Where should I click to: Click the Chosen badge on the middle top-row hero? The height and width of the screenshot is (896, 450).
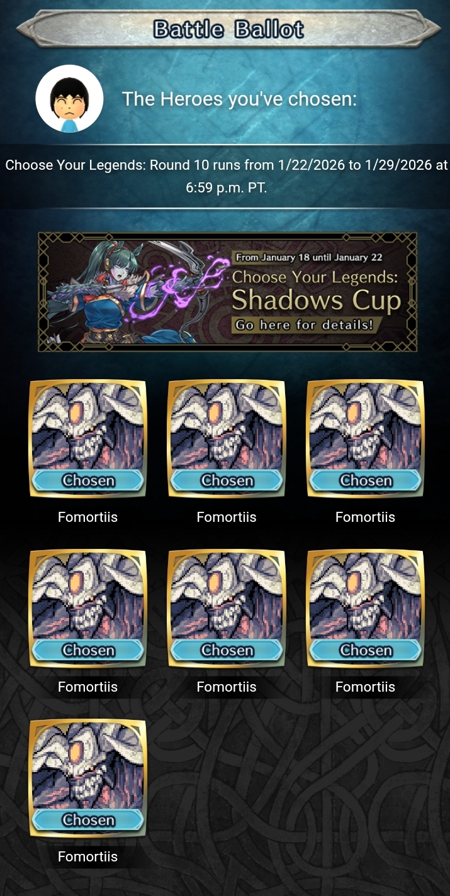(x=227, y=481)
